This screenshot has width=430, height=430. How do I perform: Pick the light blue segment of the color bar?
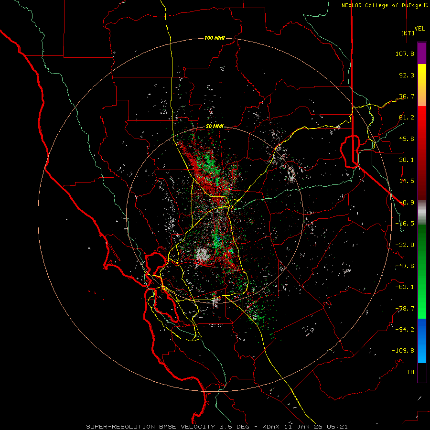click(x=422, y=354)
